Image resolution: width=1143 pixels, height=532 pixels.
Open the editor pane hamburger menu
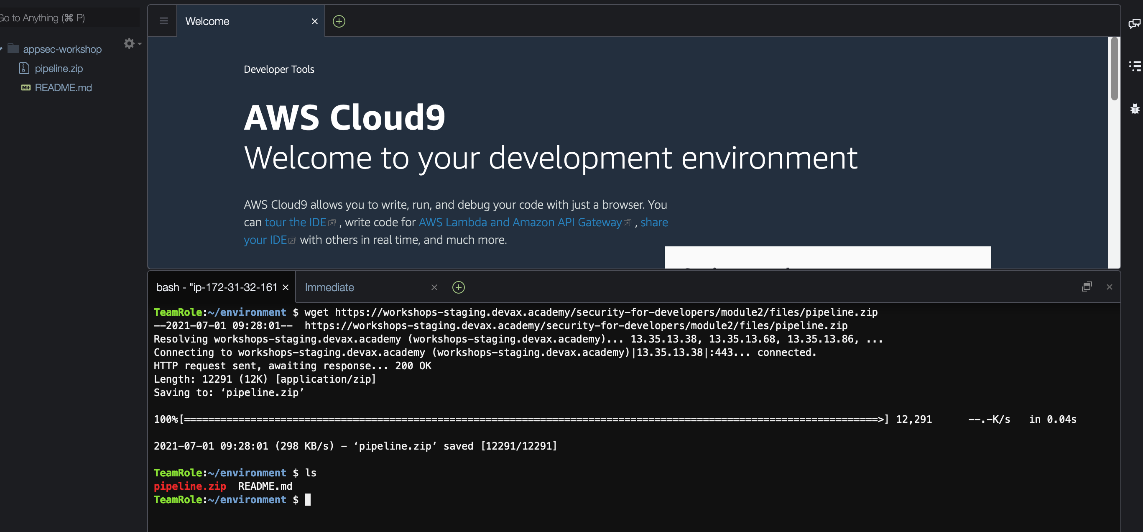pos(163,21)
